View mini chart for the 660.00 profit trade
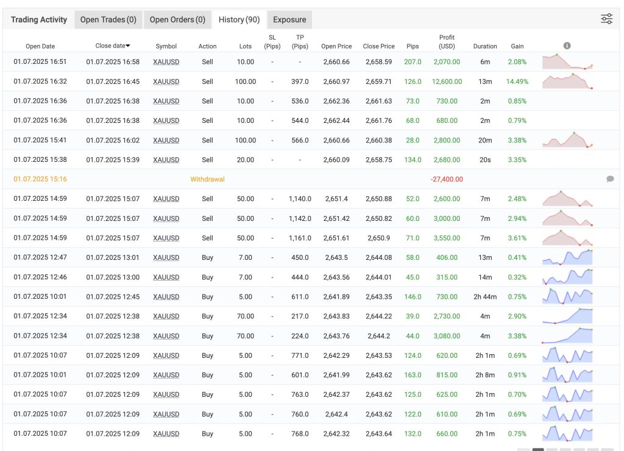624x451 pixels. click(x=567, y=433)
